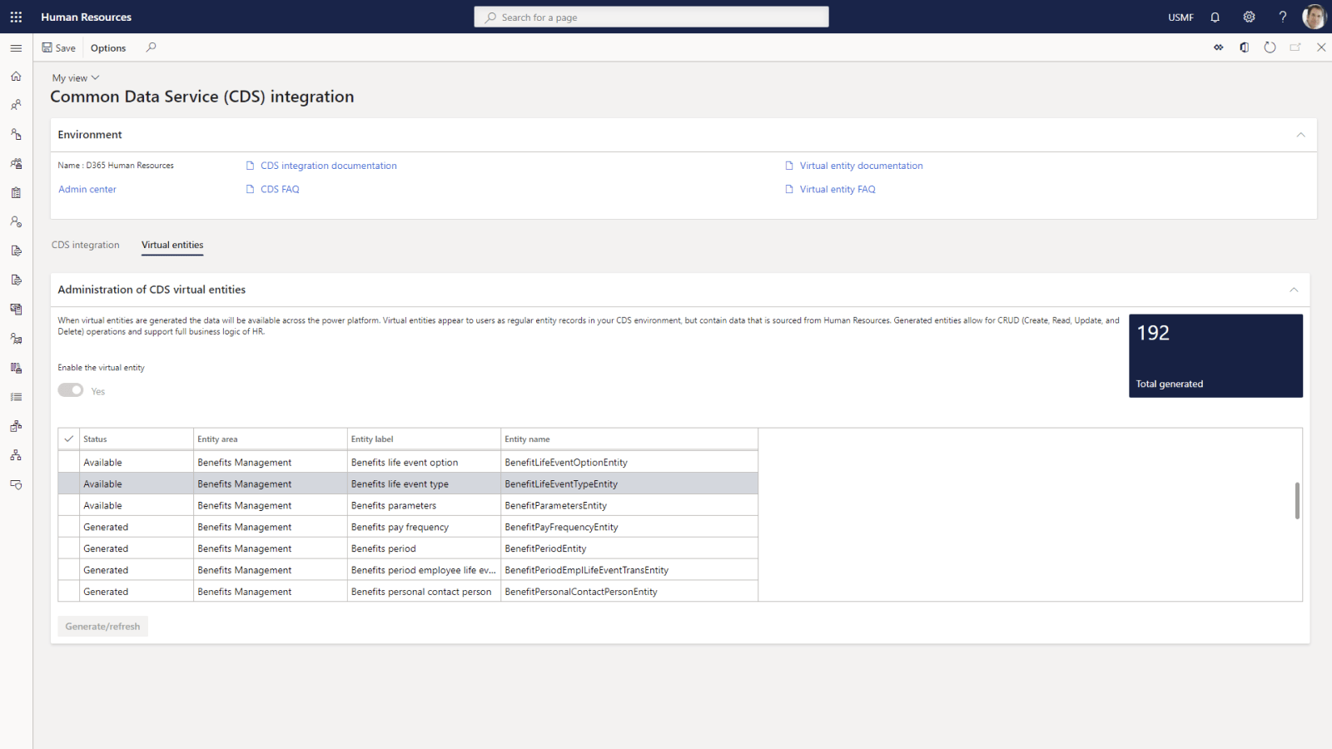The image size is (1332, 749).
Task: Open the My view dropdown
Action: [75, 77]
